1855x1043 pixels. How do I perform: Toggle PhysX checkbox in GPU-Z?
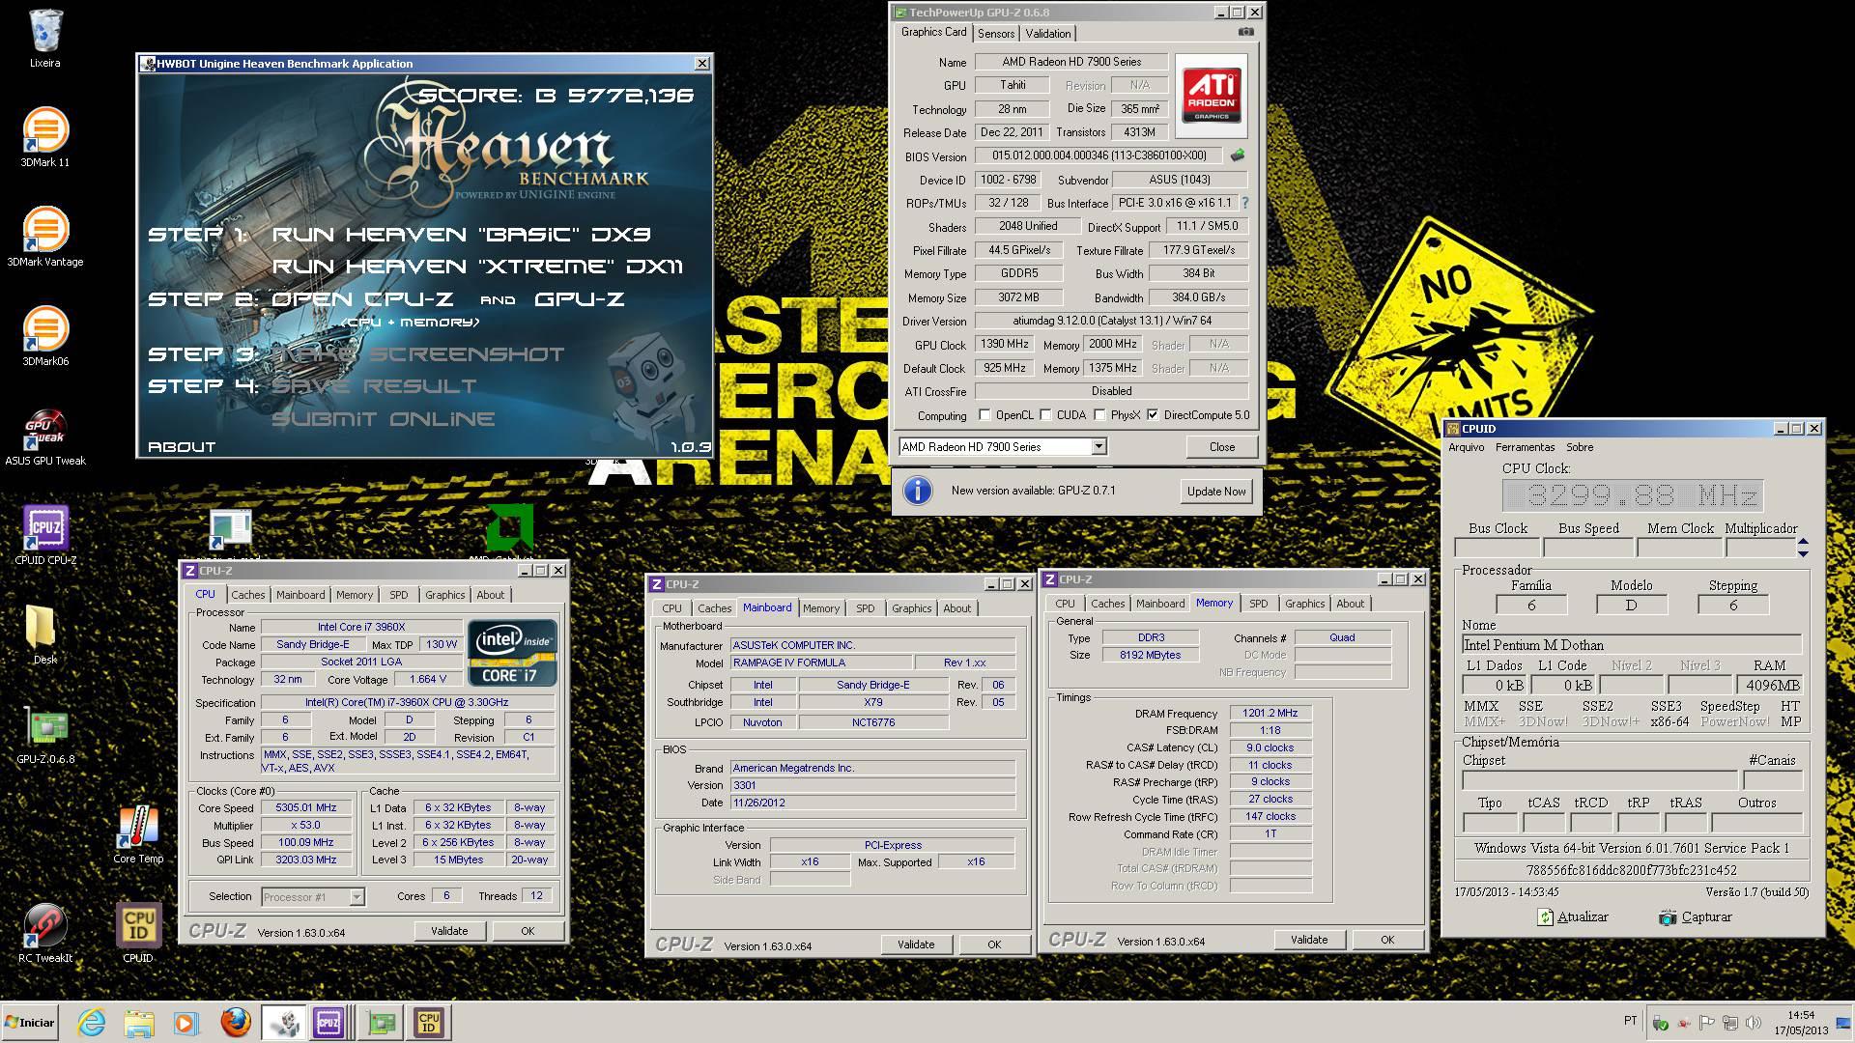pos(1099,415)
